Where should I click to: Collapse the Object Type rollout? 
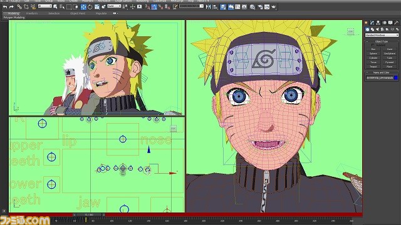coord(382,41)
